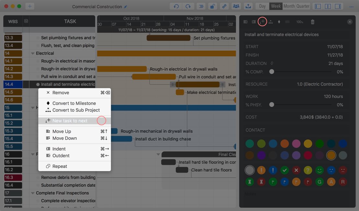The width and height of the screenshot is (359, 211).
Task: Adjust the % COMP. slider handle
Action: 272,72
